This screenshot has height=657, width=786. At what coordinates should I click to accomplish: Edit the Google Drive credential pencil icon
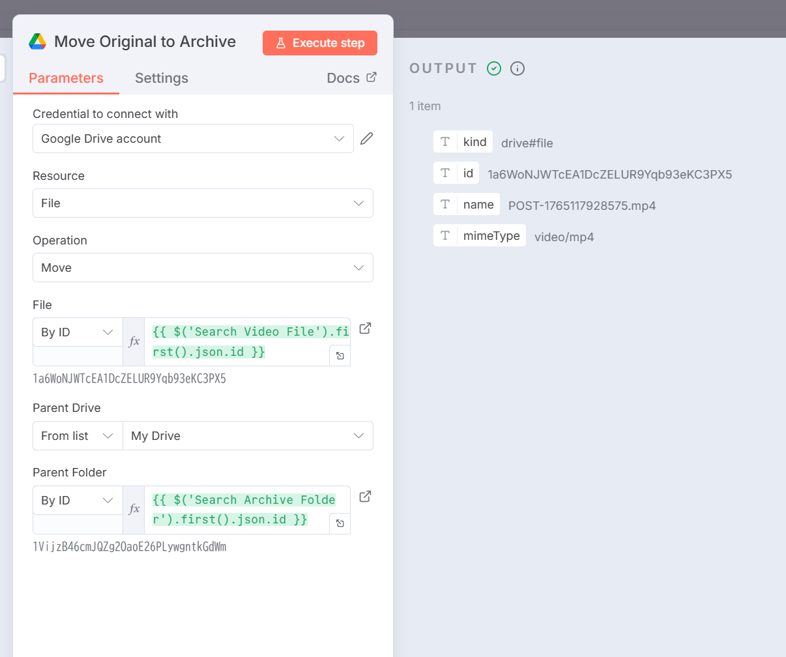[367, 138]
